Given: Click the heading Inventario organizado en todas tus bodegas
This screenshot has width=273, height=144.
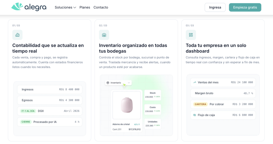Looking at the screenshot, I should point(133,48).
